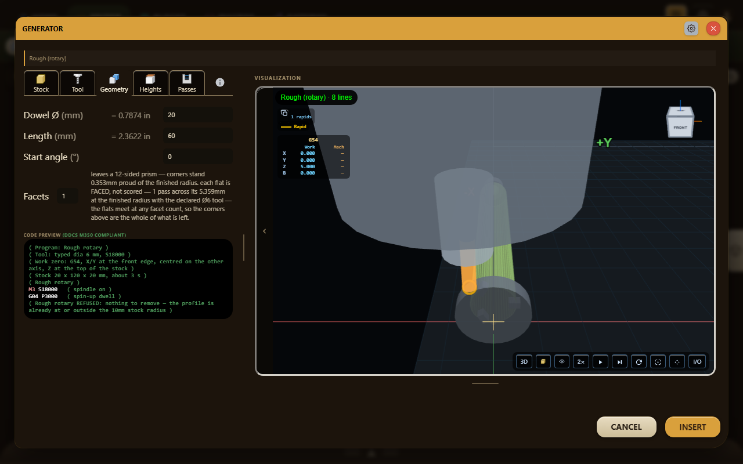Screen dimensions: 743x464
Task: Click the resize handle below visualization
Action: click(x=485, y=383)
